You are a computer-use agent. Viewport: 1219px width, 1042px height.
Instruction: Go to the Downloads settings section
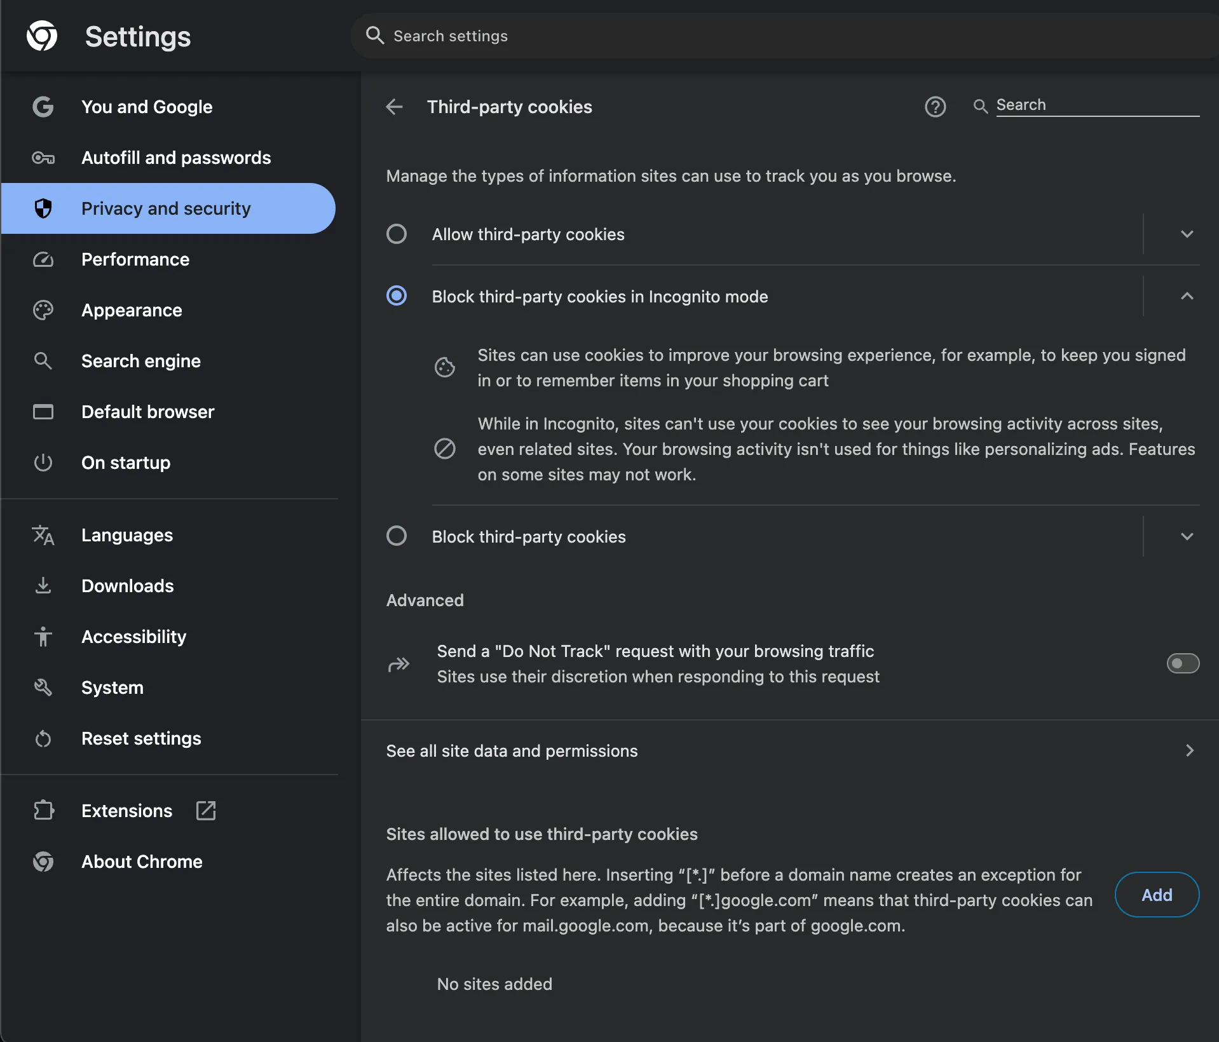pyautogui.click(x=127, y=586)
